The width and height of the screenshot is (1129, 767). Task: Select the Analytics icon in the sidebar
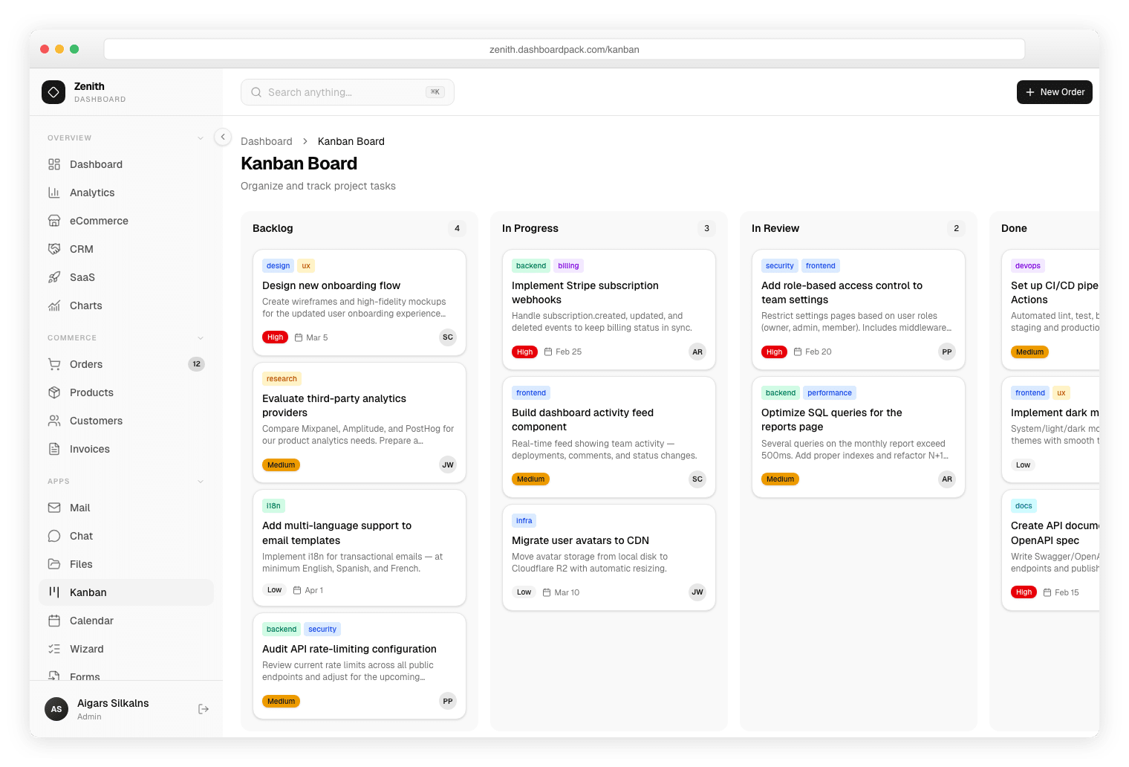click(x=56, y=192)
